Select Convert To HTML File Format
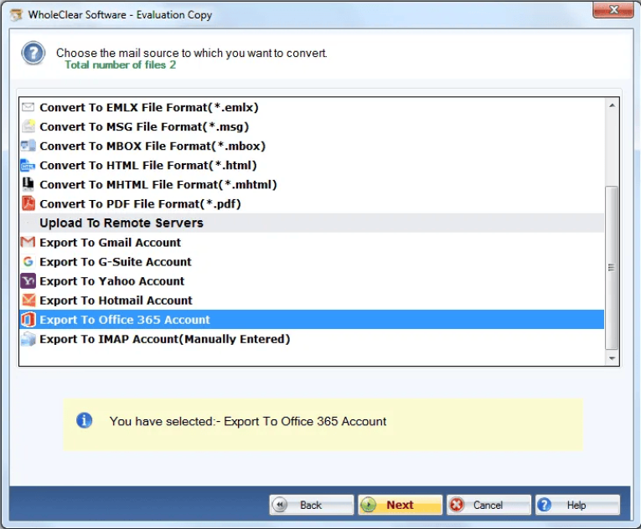The height and width of the screenshot is (529, 641). [x=312, y=165]
